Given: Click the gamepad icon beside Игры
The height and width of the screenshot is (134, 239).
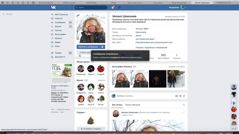Looking at the screenshot, I should pyautogui.click(x=52, y=46).
